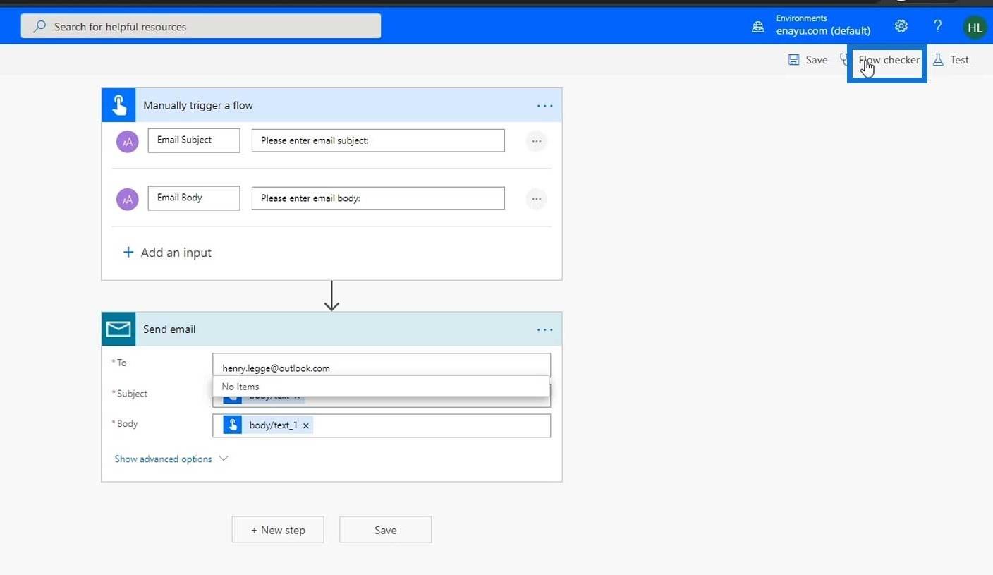Screen dimensions: 993x575
Task: Click the Manually trigger a flow header
Action: coord(331,105)
